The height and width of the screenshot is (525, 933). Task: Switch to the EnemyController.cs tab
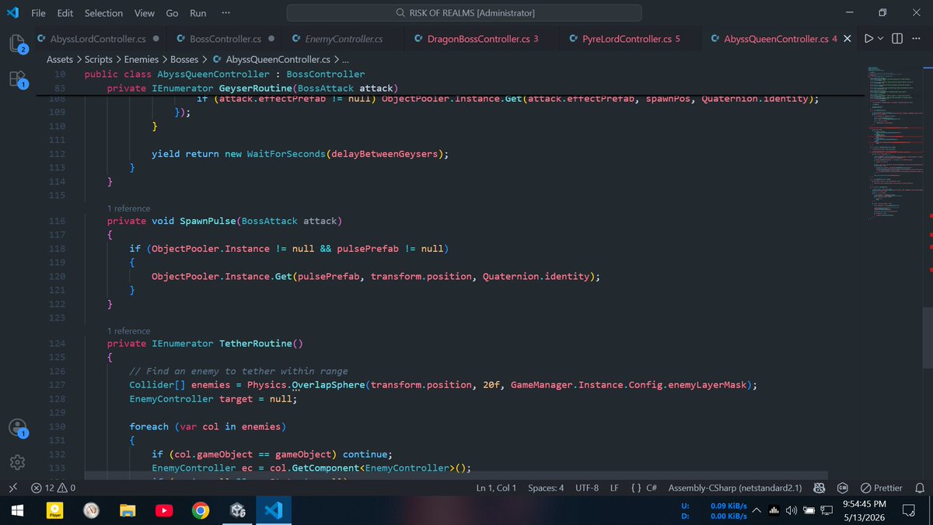[344, 39]
